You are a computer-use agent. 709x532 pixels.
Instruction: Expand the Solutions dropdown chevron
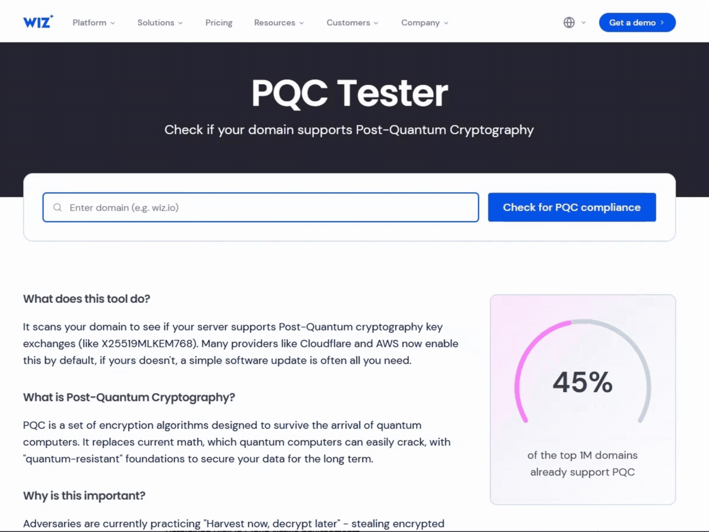pyautogui.click(x=180, y=23)
